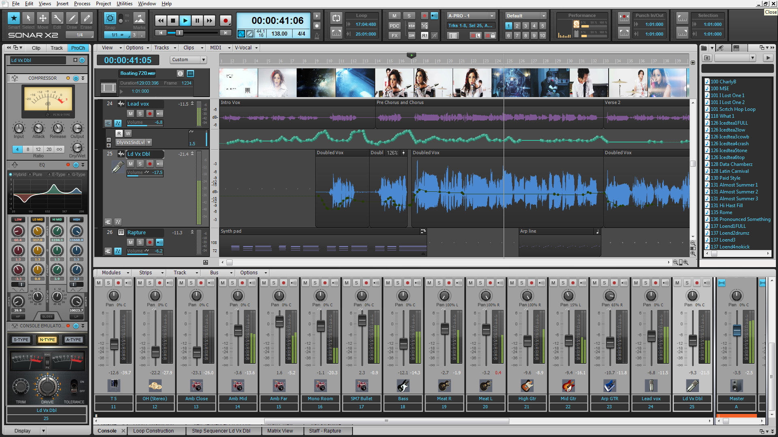Click the Play button in transport
778x437 pixels.
[184, 20]
